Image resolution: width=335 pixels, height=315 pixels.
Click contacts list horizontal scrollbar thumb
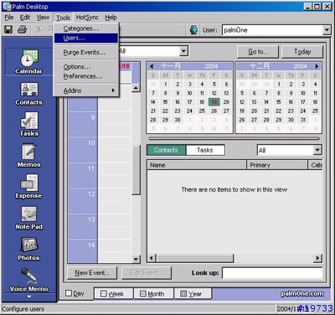195,258
